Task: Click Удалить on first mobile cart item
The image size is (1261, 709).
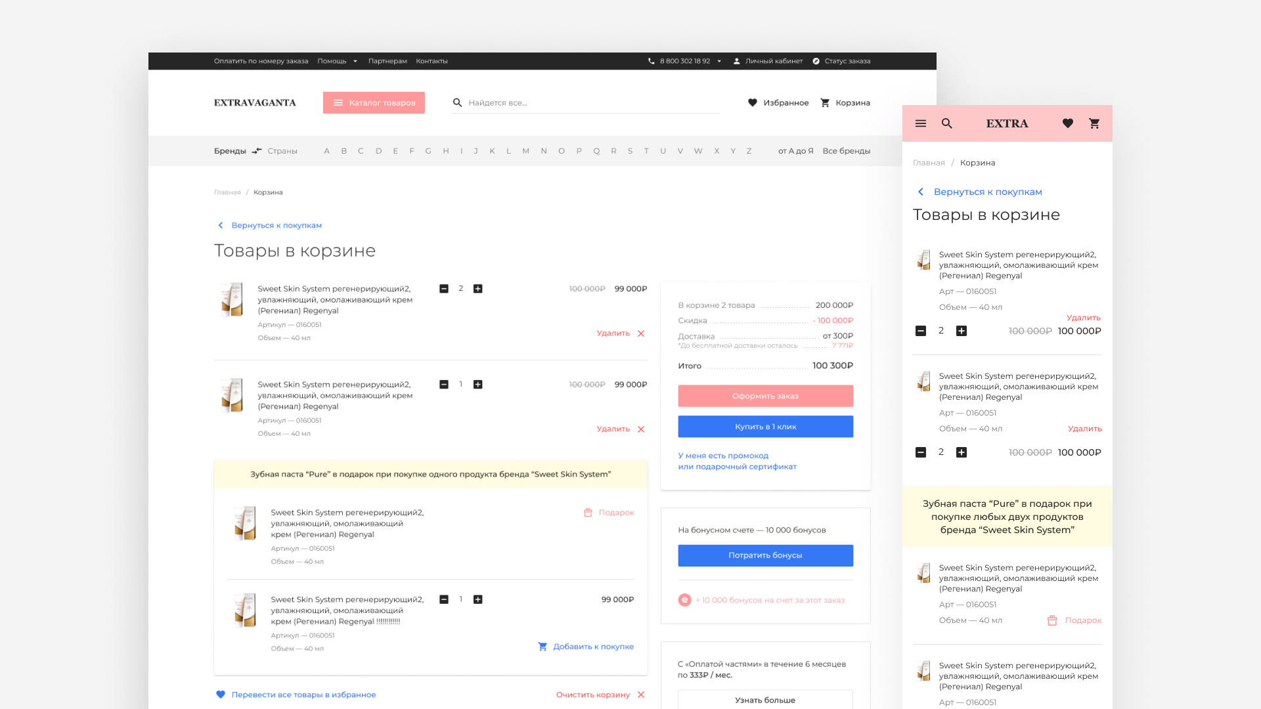Action: pyautogui.click(x=1084, y=318)
